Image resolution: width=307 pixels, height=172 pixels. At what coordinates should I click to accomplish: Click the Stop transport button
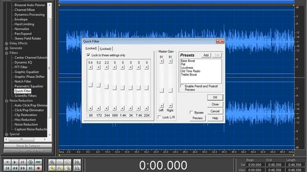(8, 162)
